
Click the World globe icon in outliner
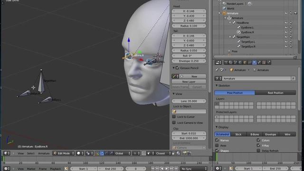point(225,9)
